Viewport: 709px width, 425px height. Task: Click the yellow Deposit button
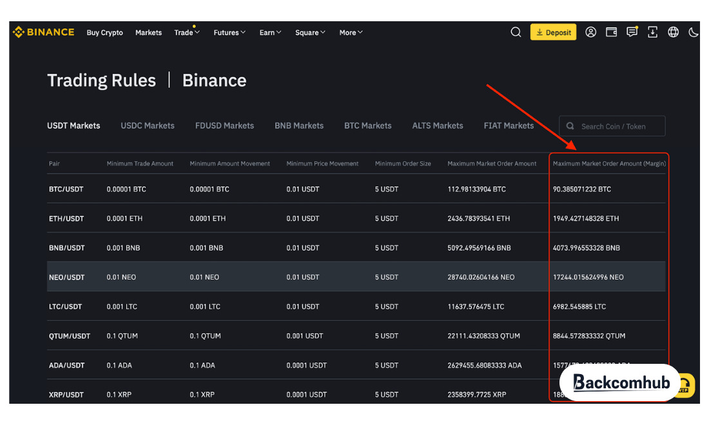point(554,32)
